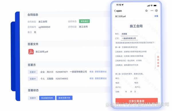The height and width of the screenshot is (111, 172).
Task: Click the 施工合同 value beside 合同标题
Action: tap(83, 27)
